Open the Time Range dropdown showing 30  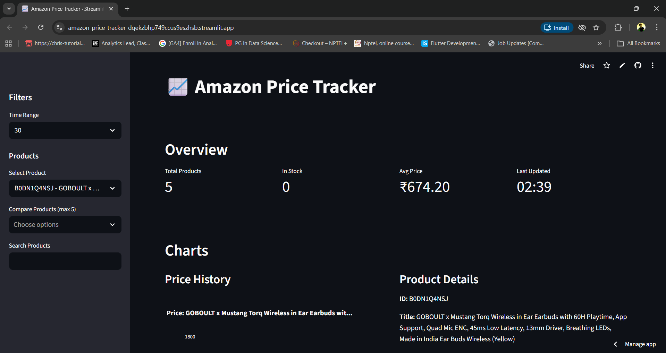tap(65, 130)
